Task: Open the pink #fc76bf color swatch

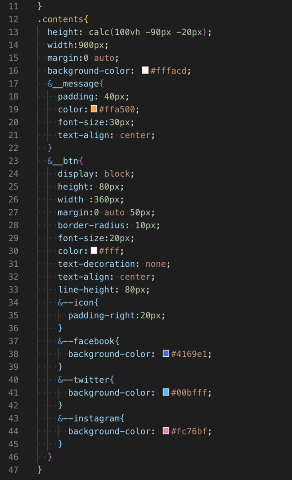Action: (x=166, y=431)
